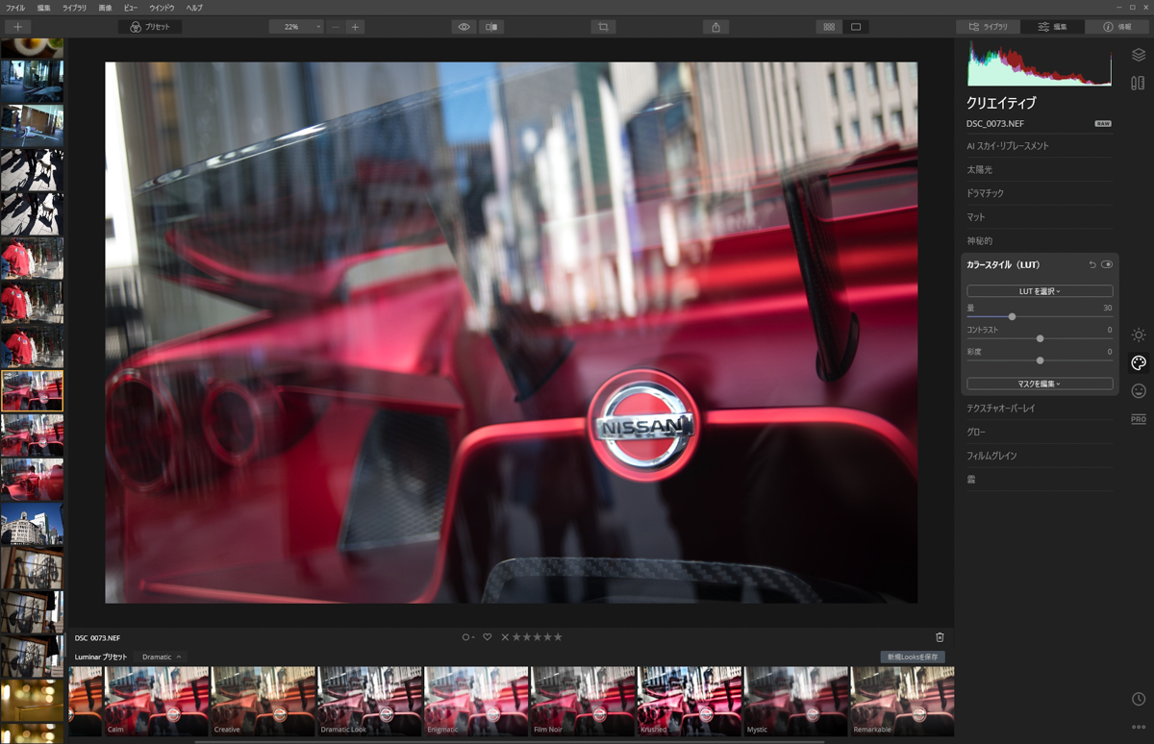The width and height of the screenshot is (1154, 744).
Task: Select the Portrait face icon
Action: click(1139, 391)
